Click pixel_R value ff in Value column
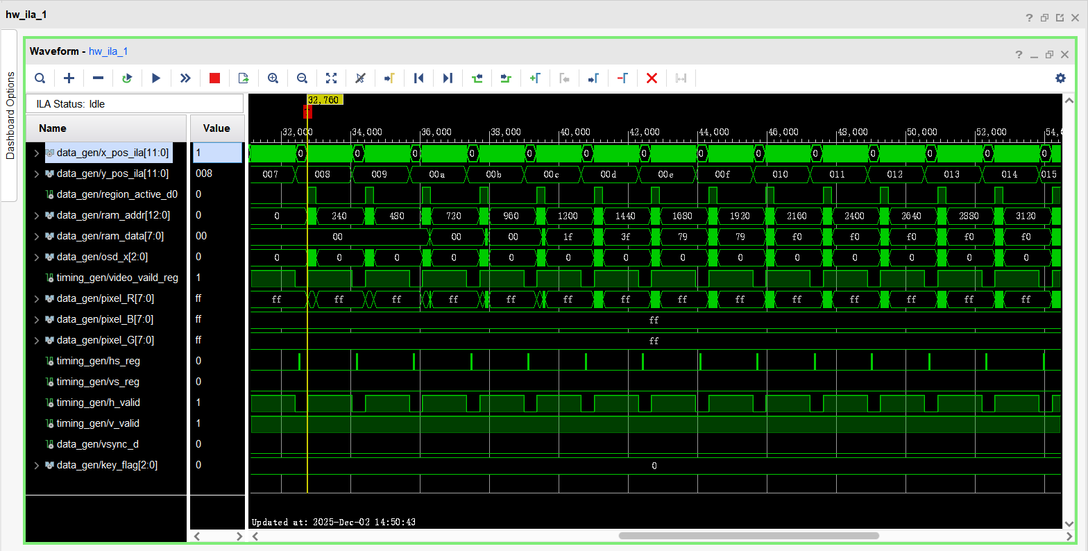Screen dimensions: 1088x551 (199, 298)
